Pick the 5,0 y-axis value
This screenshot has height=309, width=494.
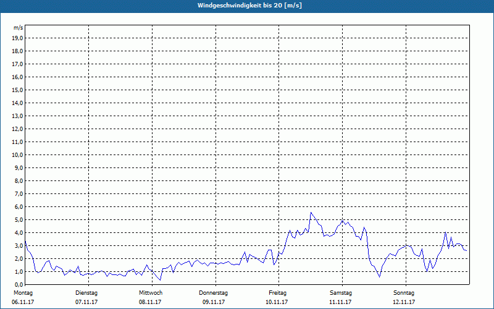(x=19, y=220)
